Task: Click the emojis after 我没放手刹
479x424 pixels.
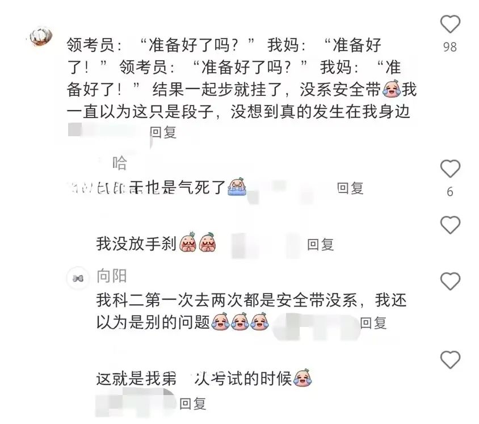Action: [x=198, y=242]
